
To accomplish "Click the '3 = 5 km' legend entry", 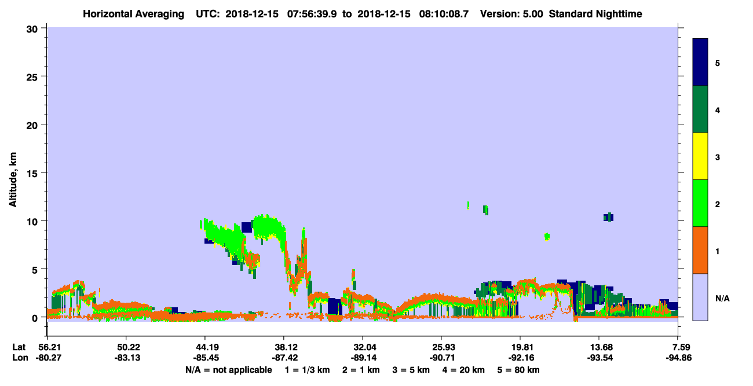I will [411, 370].
